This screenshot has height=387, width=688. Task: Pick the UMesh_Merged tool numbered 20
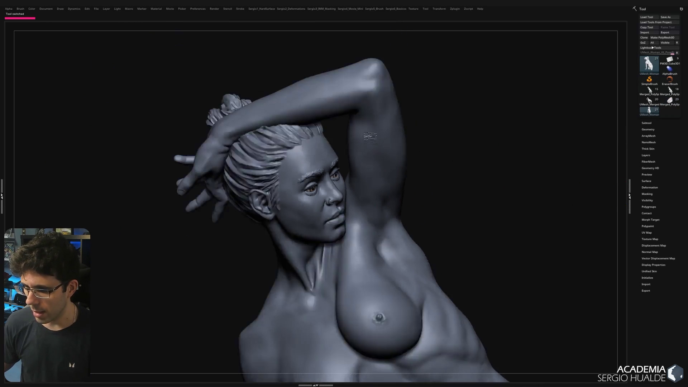coord(649,100)
